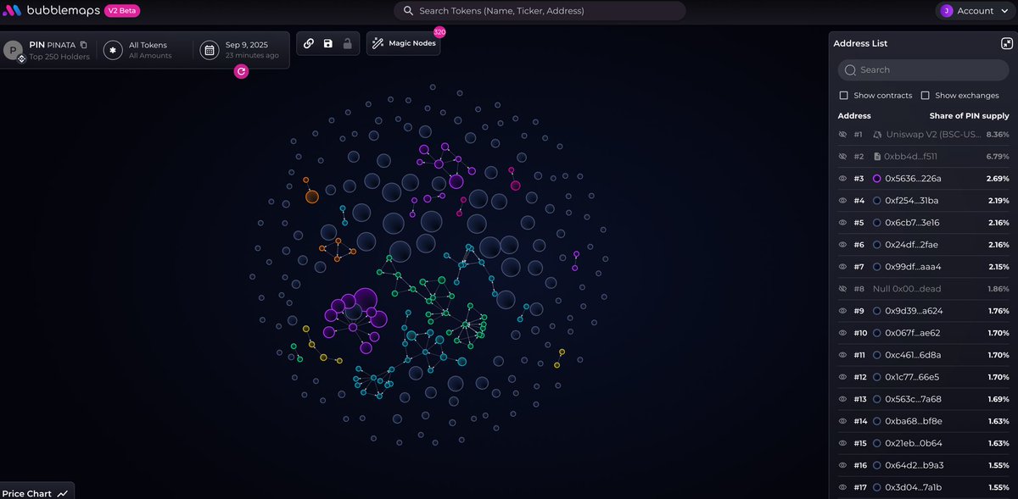Image resolution: width=1018 pixels, height=499 pixels.
Task: Click the save map icon
Action: click(327, 43)
